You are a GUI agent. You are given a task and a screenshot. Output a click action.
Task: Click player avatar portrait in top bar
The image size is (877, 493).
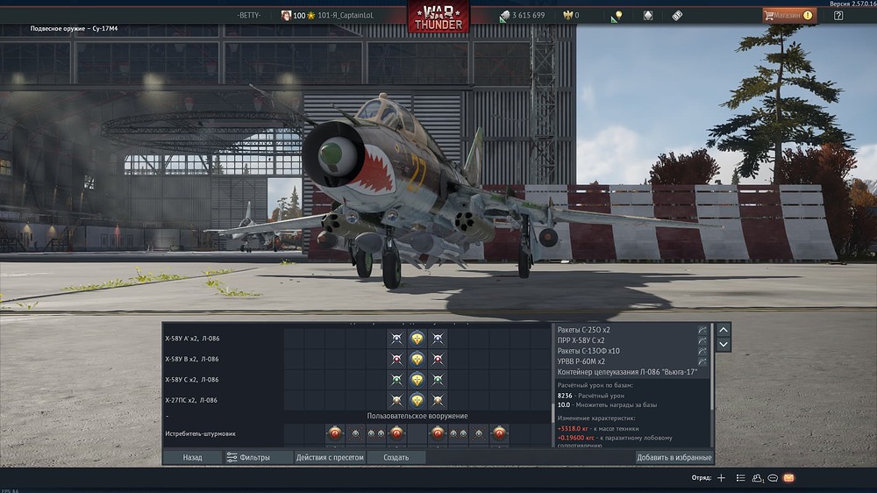pyautogui.click(x=286, y=16)
